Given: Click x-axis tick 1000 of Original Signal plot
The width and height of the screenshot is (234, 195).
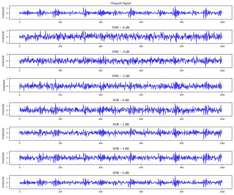Looking at the screenshot, I should point(222,22).
